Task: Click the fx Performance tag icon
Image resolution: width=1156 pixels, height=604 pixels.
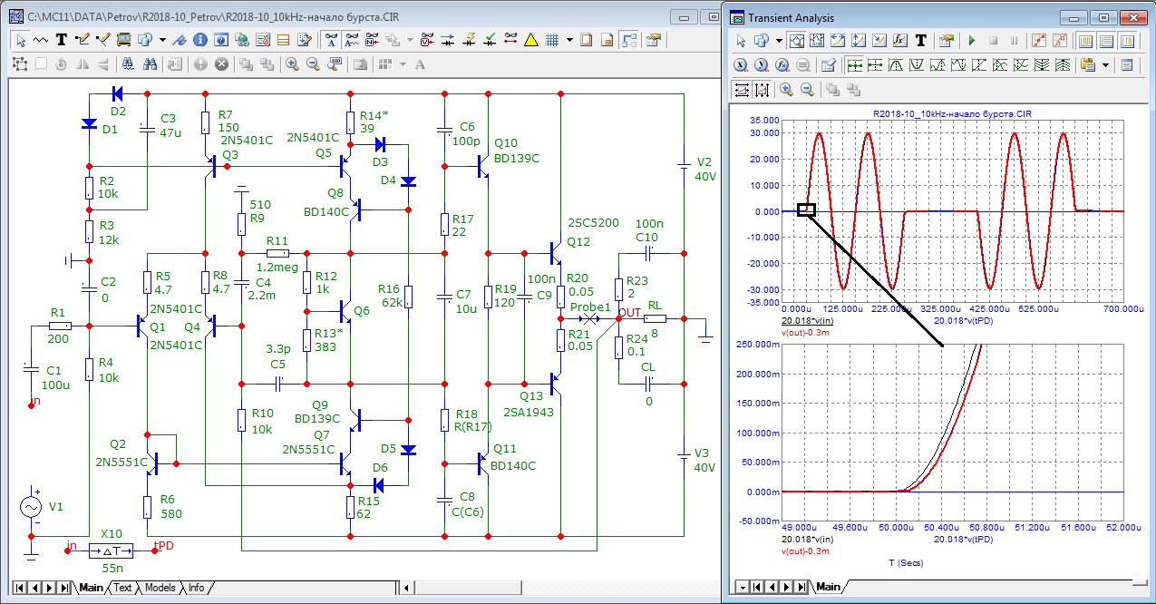Action: [900, 41]
